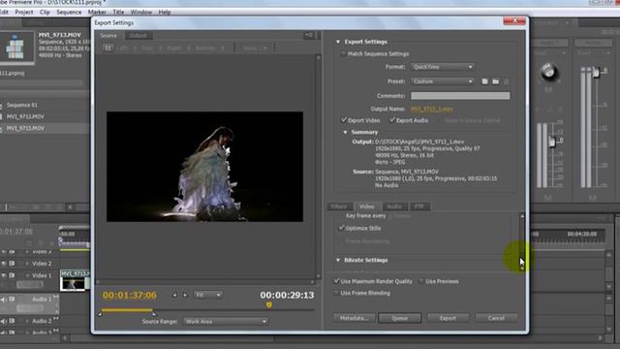The image size is (620, 349).
Task: Expand Video 1 track disclosure triangle
Action: click(x=27, y=275)
